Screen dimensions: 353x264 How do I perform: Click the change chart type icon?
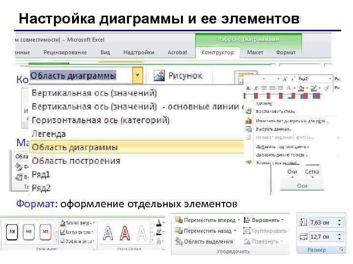248,121
